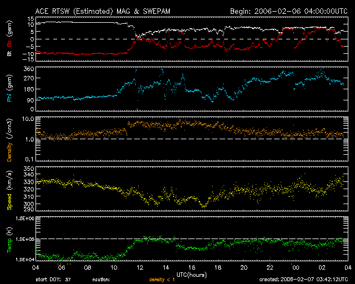Click the 'Begin: 2006-02-06 04:00:00UTC' text
Viewport: 355px width, 284px height.
tap(289, 11)
